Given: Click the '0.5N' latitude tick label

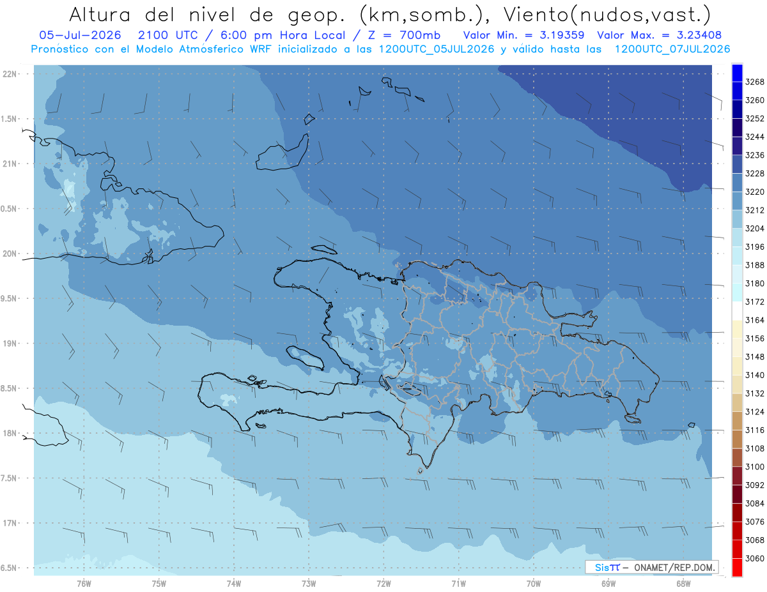Looking at the screenshot, I should point(9,209).
